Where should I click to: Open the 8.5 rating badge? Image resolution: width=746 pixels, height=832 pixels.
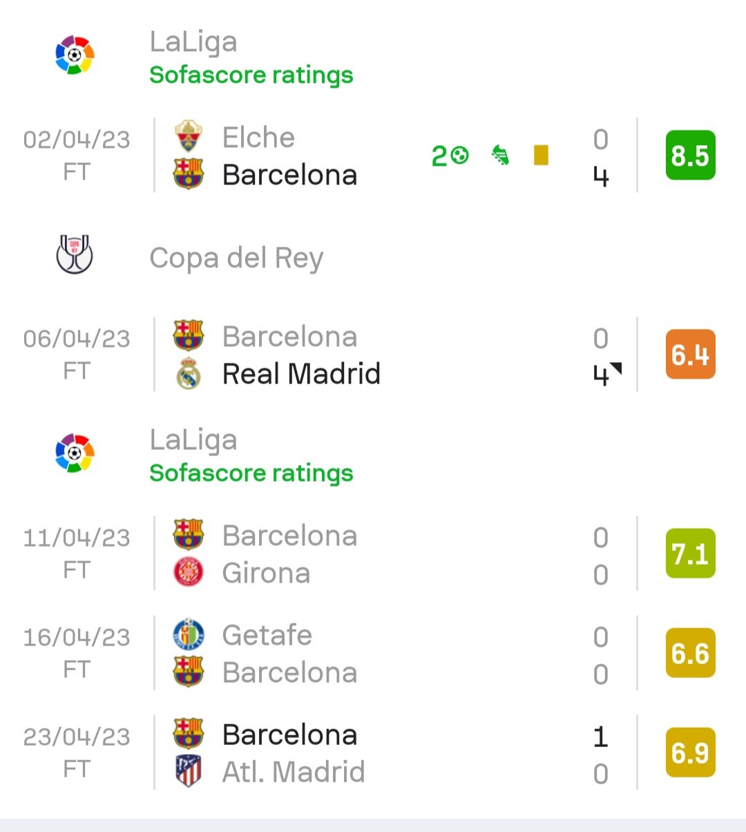click(690, 155)
